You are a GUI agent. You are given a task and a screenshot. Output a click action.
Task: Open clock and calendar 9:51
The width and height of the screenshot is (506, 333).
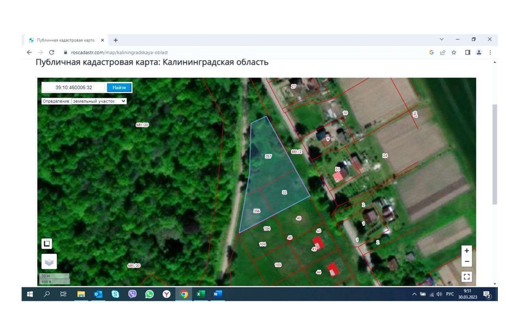click(468, 294)
